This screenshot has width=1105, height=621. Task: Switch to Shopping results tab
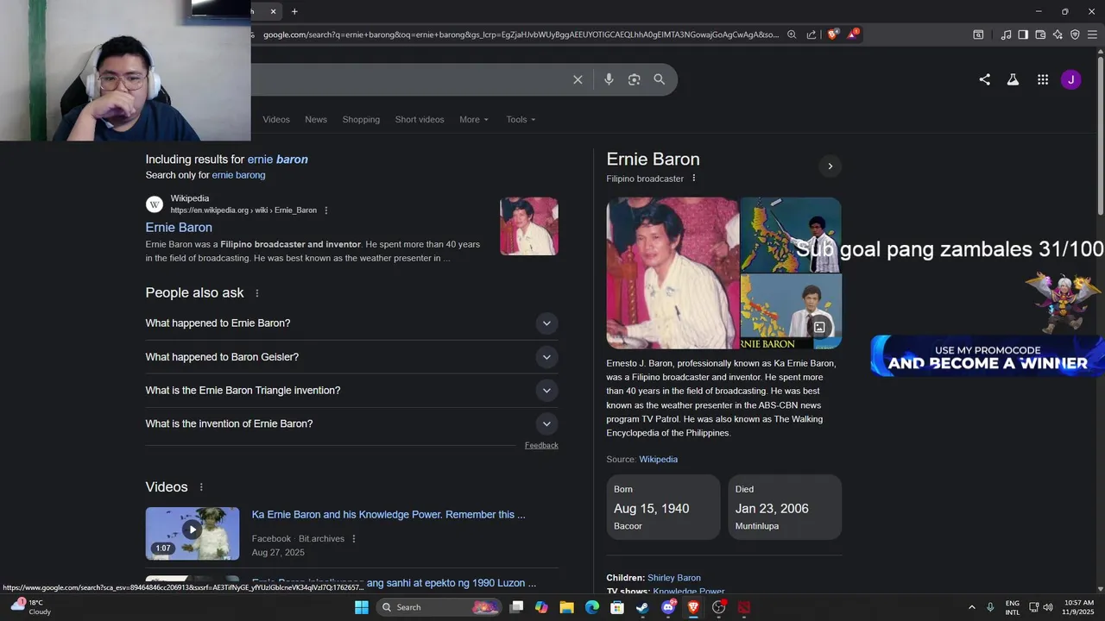click(x=361, y=119)
